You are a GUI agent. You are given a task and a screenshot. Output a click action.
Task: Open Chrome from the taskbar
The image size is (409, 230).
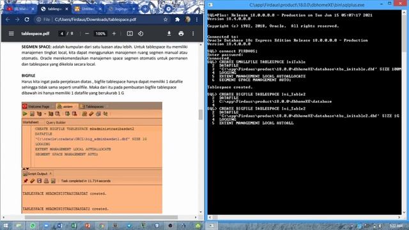click(101, 226)
